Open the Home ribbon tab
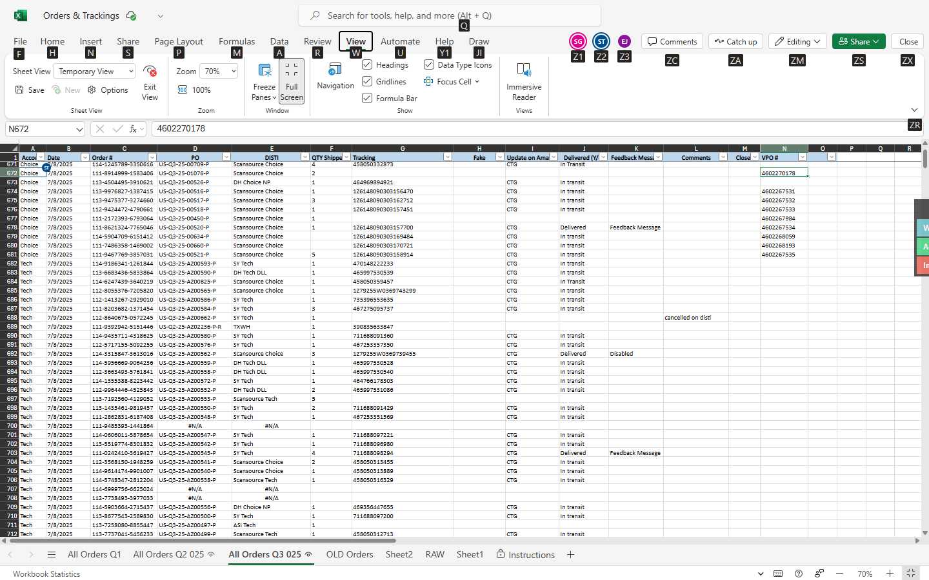This screenshot has height=580, width=929. coord(52,41)
